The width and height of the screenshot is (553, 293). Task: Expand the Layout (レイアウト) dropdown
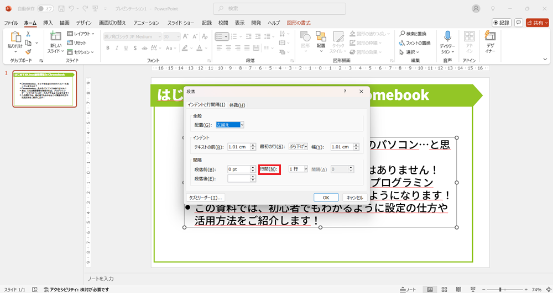tap(80, 34)
